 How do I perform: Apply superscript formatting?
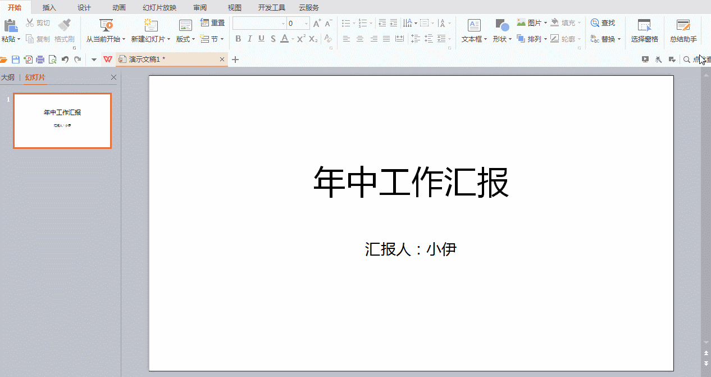302,39
